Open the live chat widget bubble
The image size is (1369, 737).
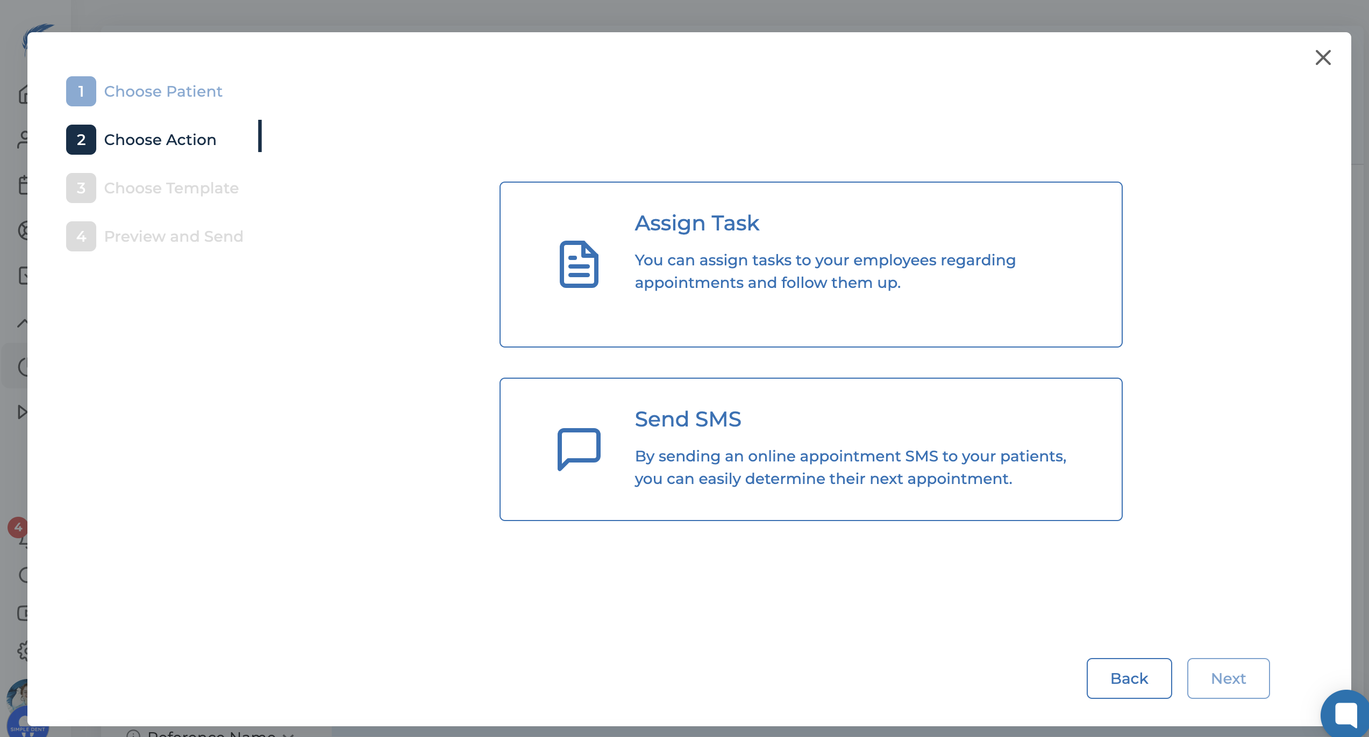pos(1346,714)
